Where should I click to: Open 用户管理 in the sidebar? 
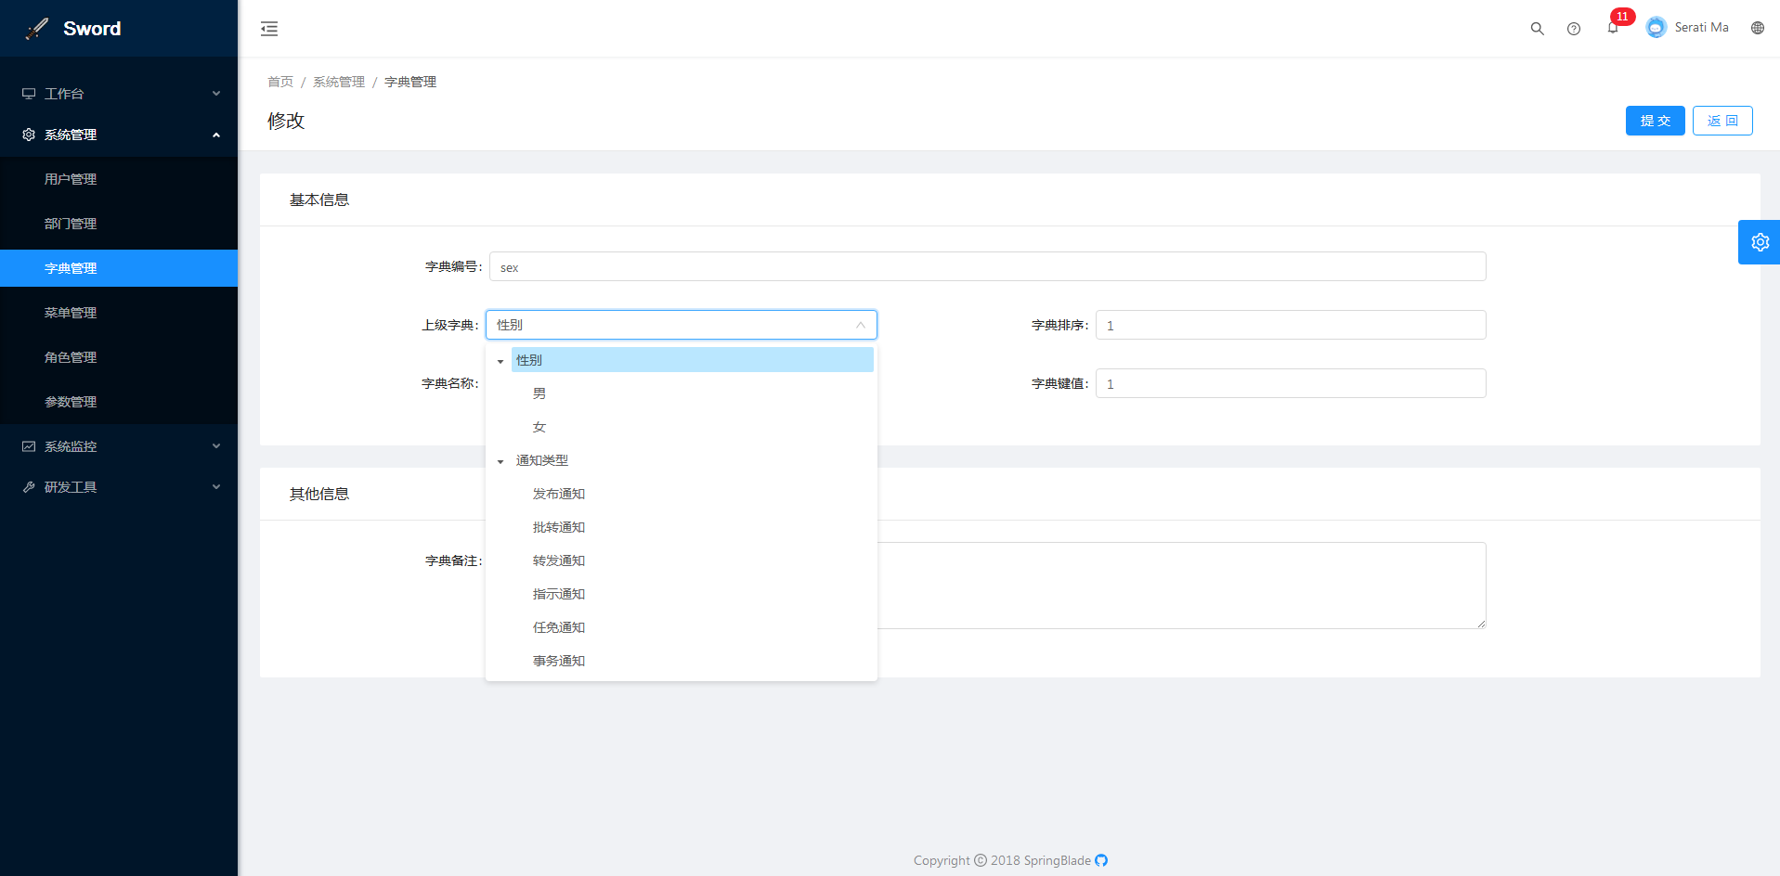point(71,179)
